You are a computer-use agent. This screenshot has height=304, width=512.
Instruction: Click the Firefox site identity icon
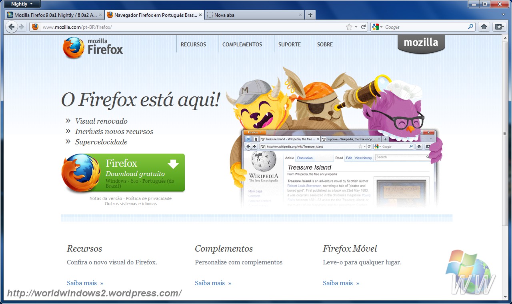pos(35,27)
